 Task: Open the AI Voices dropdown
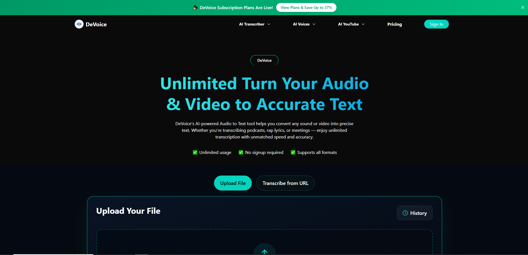pos(304,24)
